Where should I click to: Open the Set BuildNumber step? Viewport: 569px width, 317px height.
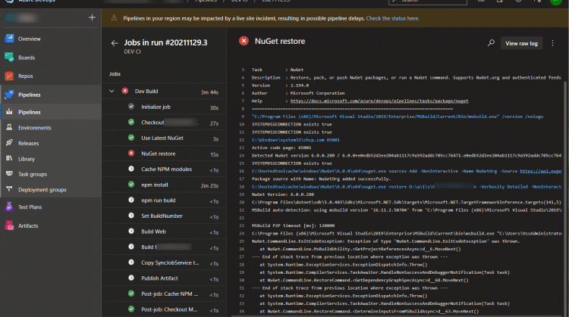164,216
